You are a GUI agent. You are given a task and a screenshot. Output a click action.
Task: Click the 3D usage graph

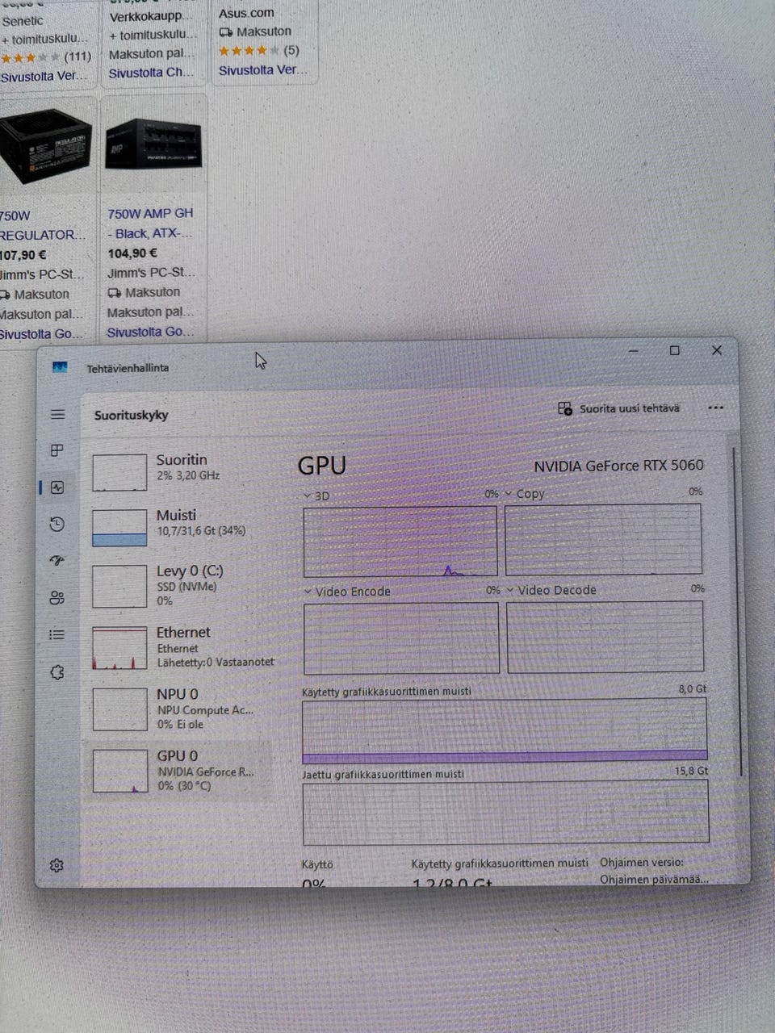[x=400, y=542]
